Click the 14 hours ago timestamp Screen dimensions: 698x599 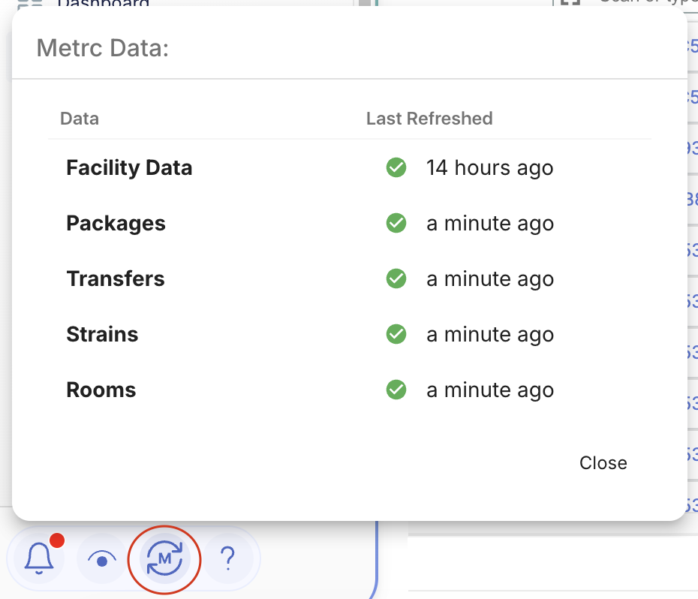point(489,168)
